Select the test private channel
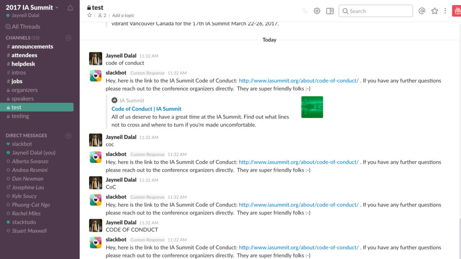 37,107
